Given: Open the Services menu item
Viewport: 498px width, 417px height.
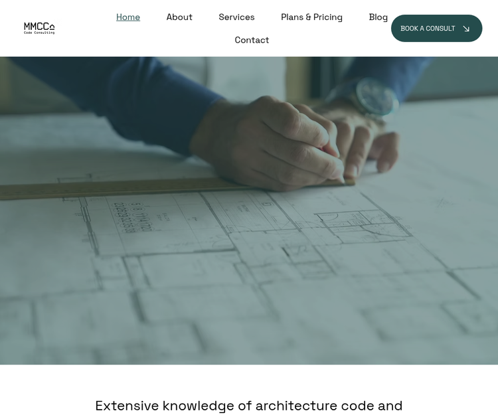Looking at the screenshot, I should (x=236, y=17).
